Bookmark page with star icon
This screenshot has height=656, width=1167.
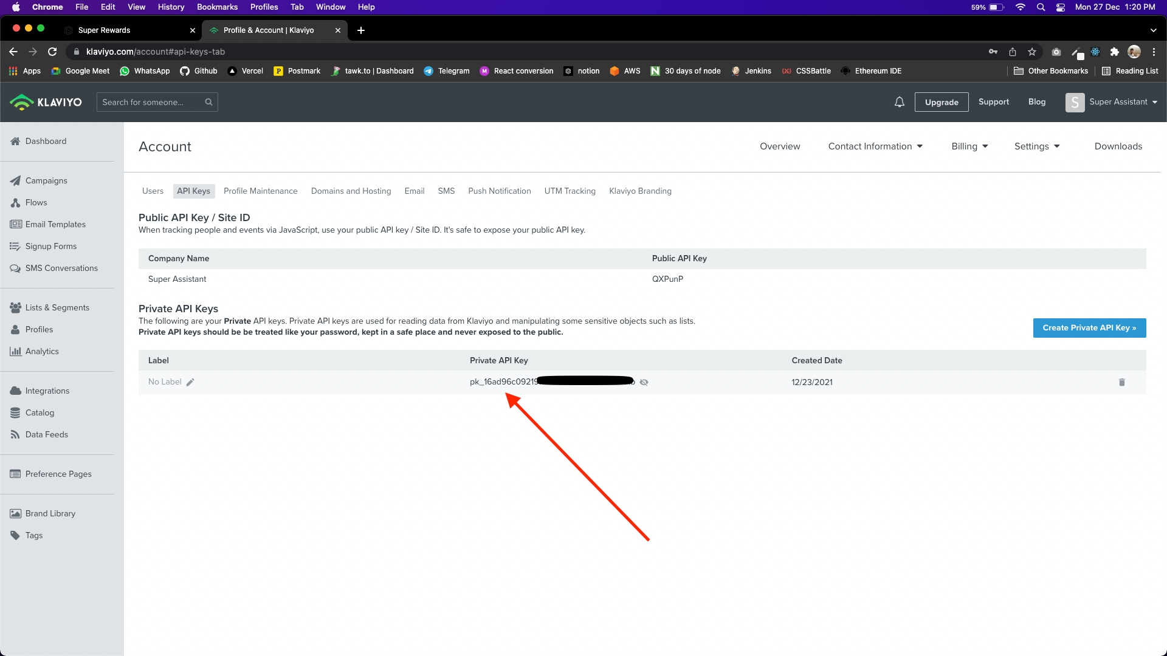(x=1031, y=52)
